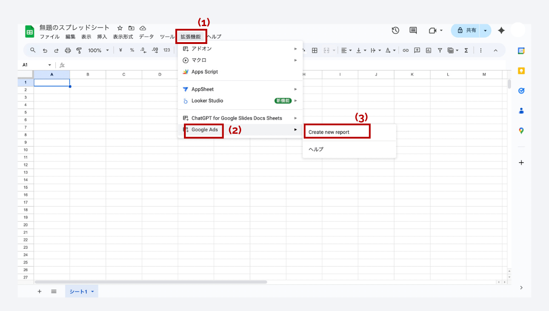This screenshot has width=549, height=311.
Task: Open the マクロ submenu
Action: coord(240,60)
